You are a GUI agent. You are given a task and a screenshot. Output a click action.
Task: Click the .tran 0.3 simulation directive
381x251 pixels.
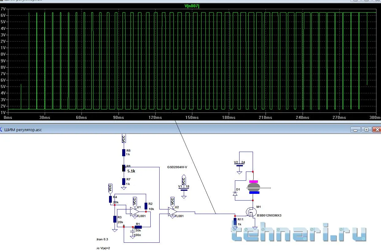[102, 239]
